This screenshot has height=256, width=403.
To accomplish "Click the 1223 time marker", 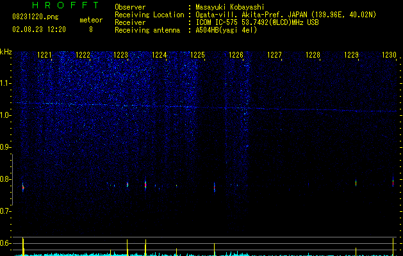I will point(120,55).
